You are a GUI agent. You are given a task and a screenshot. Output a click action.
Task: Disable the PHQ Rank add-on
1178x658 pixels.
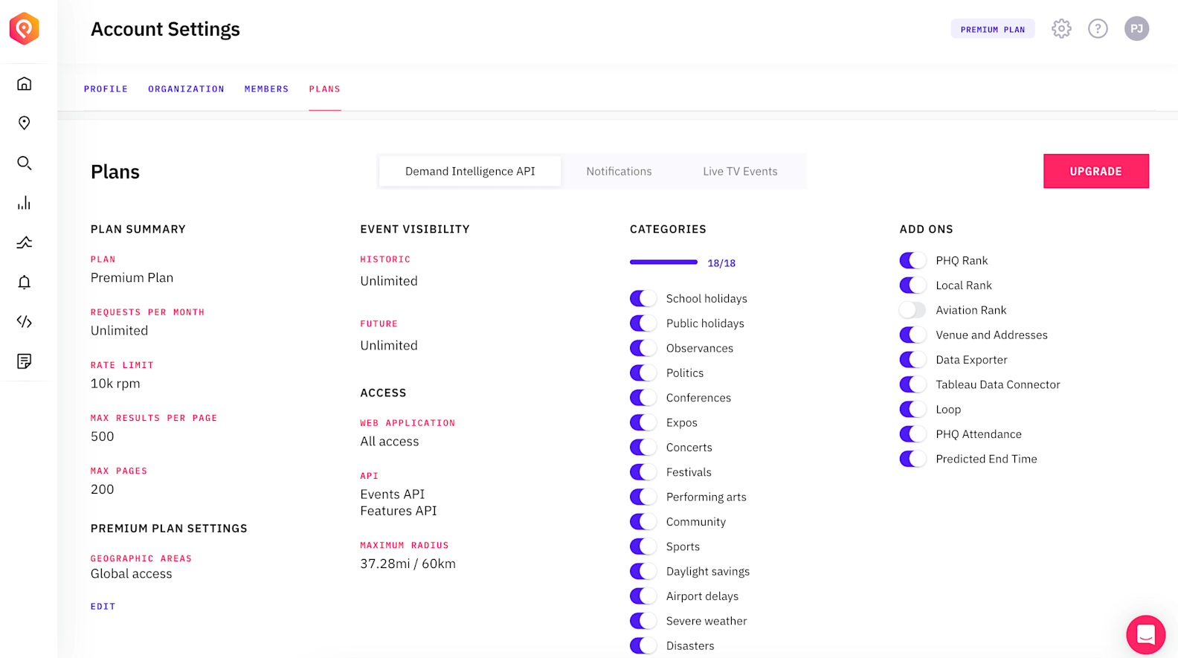point(913,260)
